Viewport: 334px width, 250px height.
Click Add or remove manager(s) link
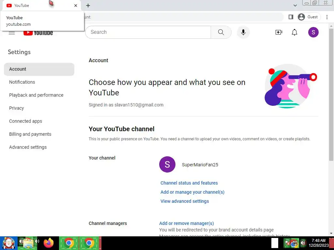click(x=186, y=223)
